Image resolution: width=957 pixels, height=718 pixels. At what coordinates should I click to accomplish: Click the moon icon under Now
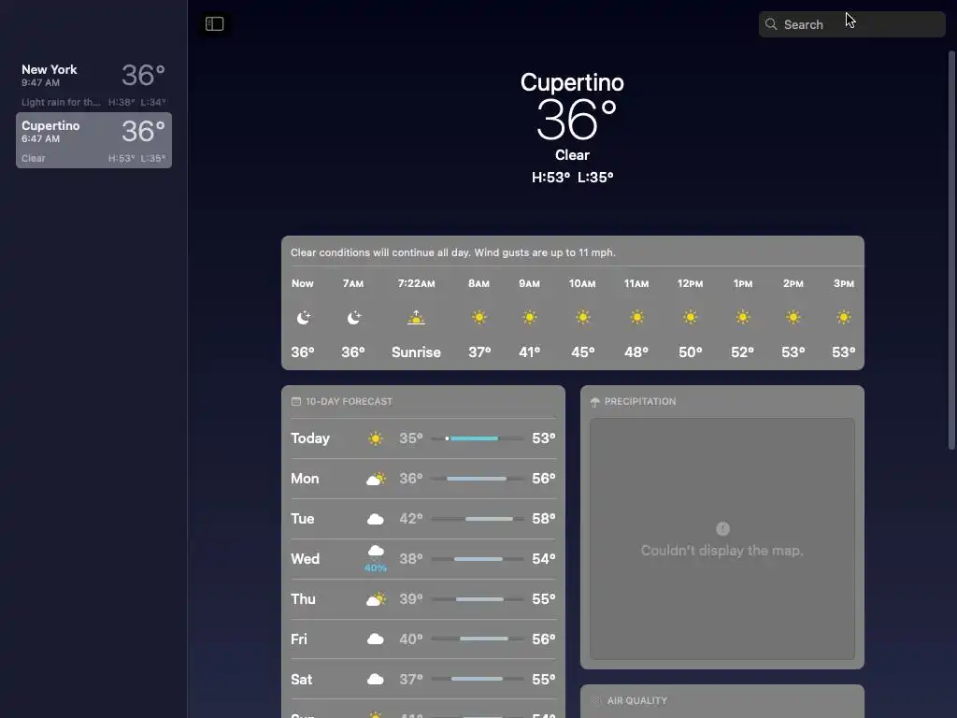click(x=303, y=318)
